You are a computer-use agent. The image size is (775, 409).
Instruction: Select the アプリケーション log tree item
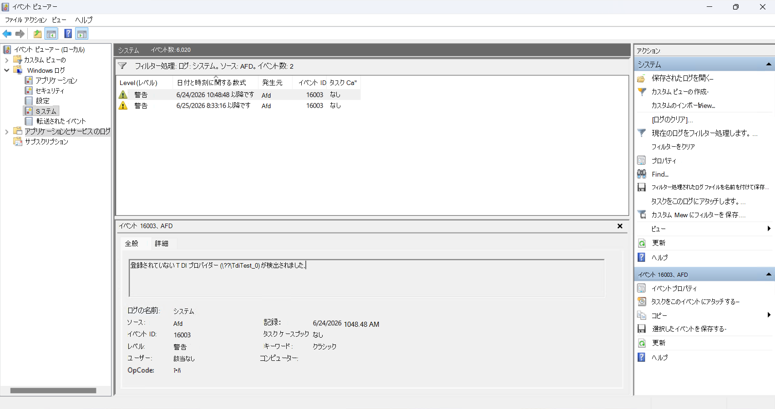tap(56, 80)
